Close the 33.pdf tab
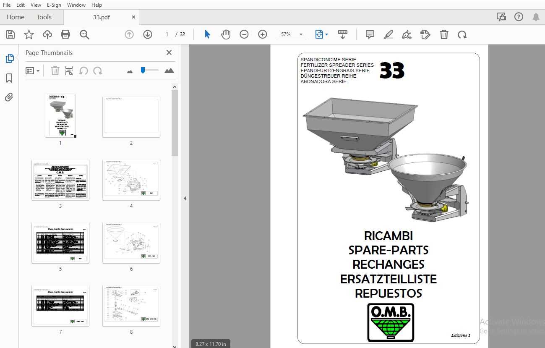 [134, 17]
